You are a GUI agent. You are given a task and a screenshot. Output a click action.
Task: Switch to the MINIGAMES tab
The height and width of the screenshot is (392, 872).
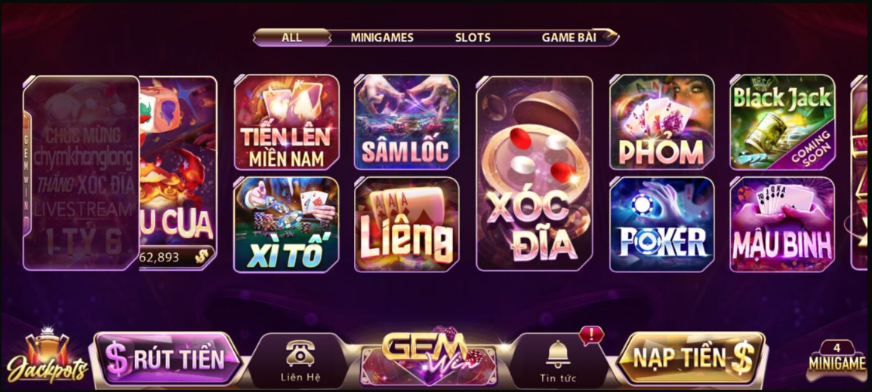382,37
